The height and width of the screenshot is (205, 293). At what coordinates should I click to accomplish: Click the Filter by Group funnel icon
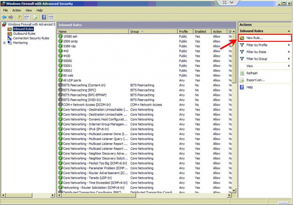point(242,59)
